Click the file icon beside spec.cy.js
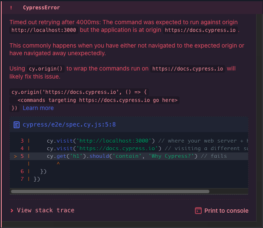 pos(17,125)
